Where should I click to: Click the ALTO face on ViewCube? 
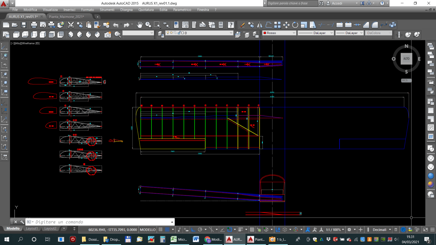point(406,59)
